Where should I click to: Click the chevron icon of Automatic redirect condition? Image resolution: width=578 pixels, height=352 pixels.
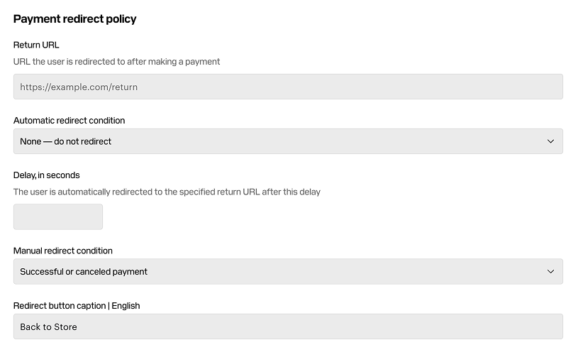pos(550,141)
